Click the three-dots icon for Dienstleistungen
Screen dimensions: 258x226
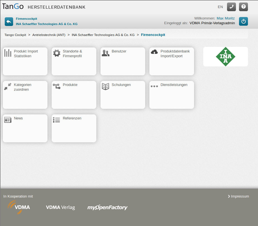(x=154, y=86)
